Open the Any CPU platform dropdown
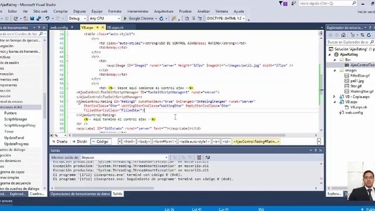This screenshot has width=375, height=211. (118, 18)
